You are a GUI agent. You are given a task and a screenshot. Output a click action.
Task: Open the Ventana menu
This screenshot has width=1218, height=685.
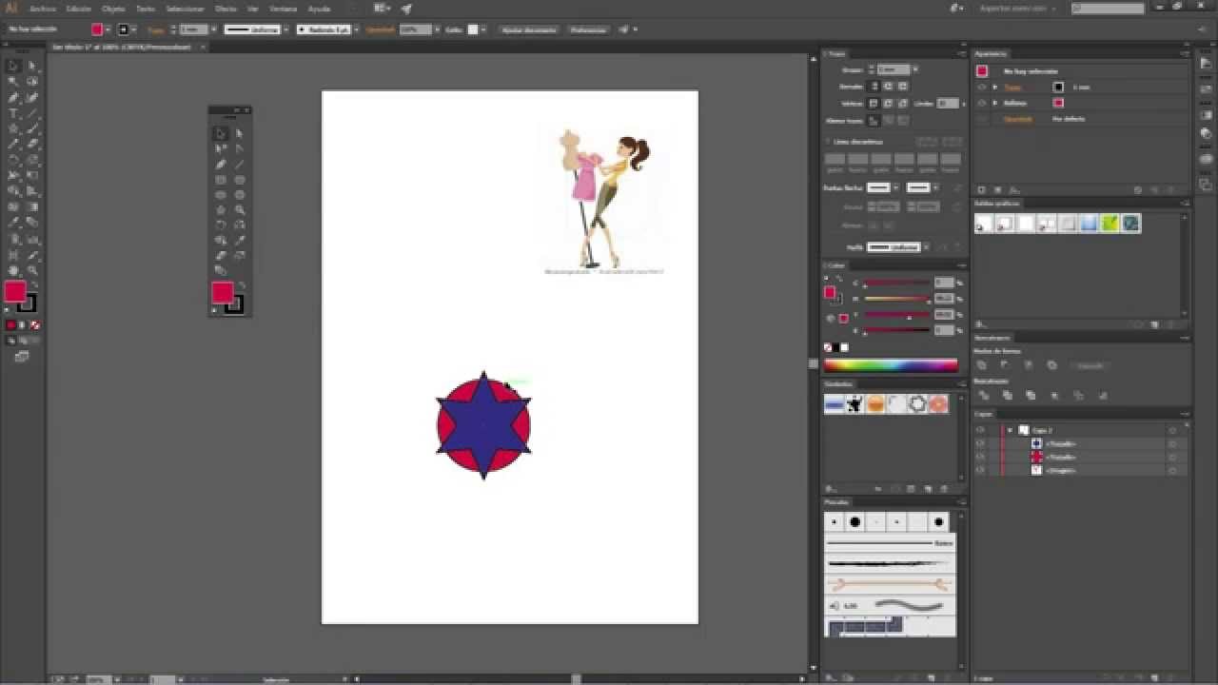[283, 9]
